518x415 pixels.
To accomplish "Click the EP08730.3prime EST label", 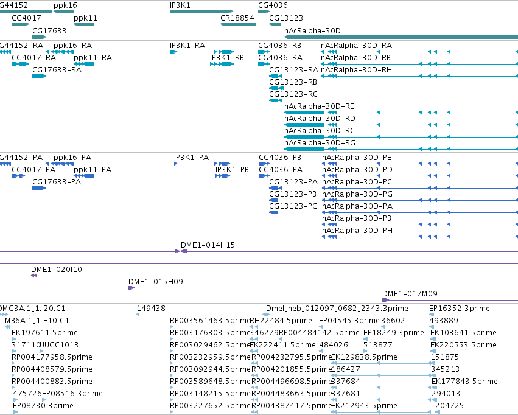I will (x=43, y=406).
